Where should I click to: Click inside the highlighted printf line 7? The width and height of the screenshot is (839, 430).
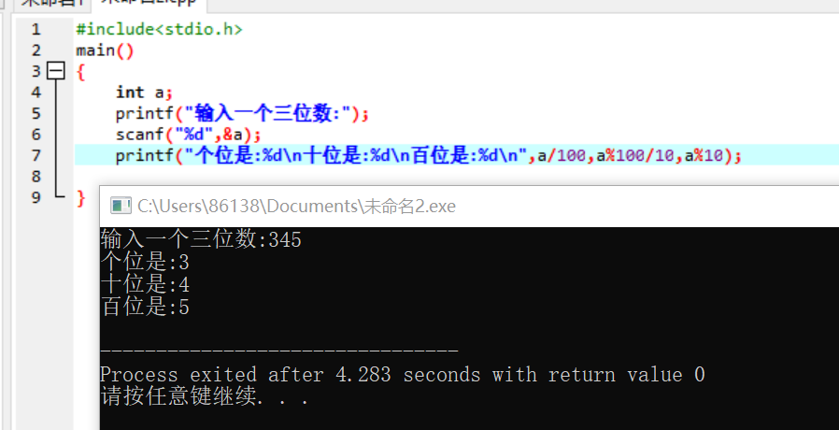pos(429,155)
